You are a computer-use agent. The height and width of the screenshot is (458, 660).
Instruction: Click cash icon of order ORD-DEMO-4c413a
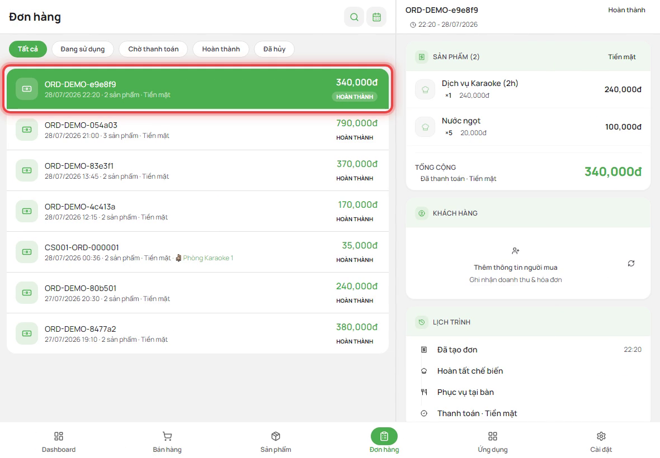tap(27, 211)
